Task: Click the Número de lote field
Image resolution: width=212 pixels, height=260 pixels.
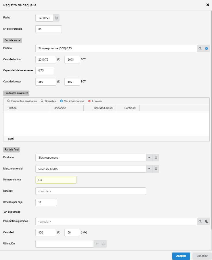Action: [56, 180]
